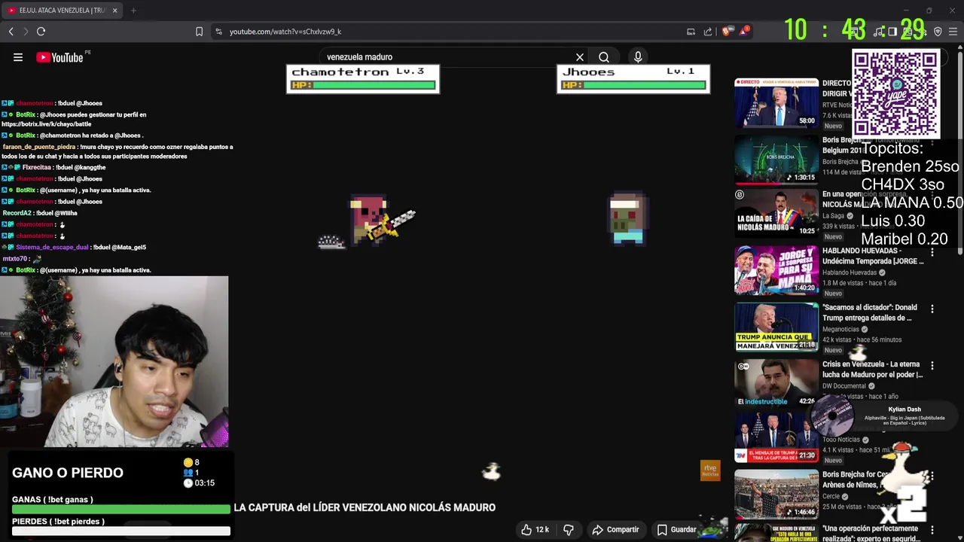Open the Jorge thumbnail lasting 1:40:20
The width and height of the screenshot is (964, 542).
pyautogui.click(x=776, y=269)
